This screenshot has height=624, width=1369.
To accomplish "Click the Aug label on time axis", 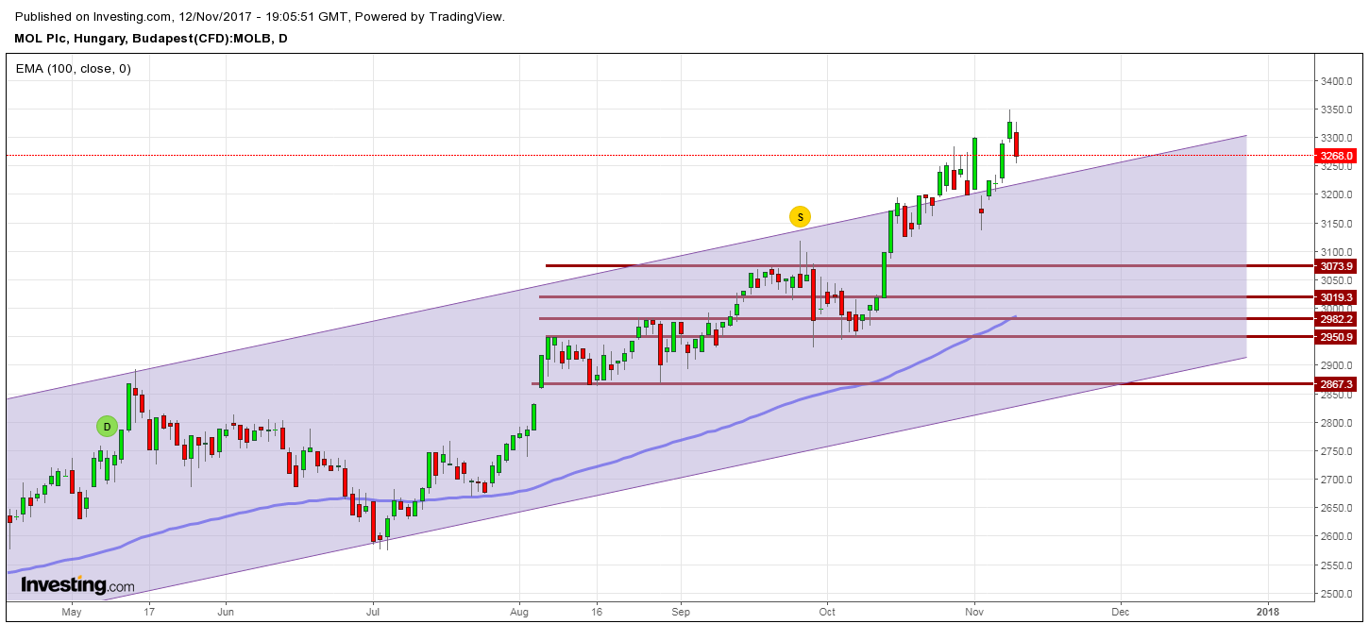I will [518, 612].
